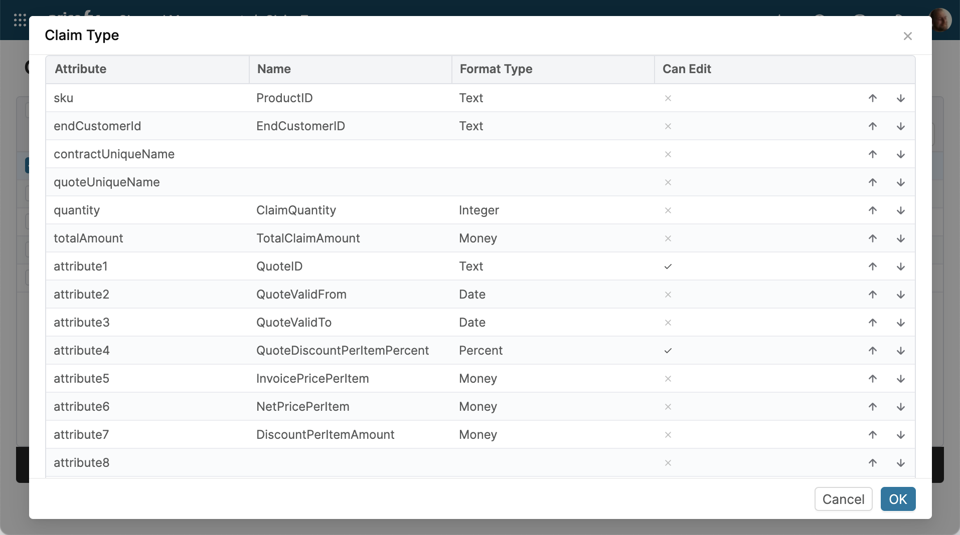Open the app launcher grid icon
This screenshot has width=960, height=535.
pos(20,20)
